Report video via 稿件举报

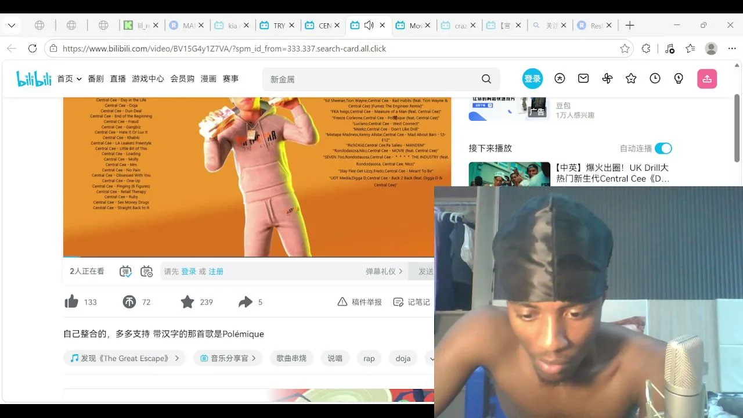point(360,302)
